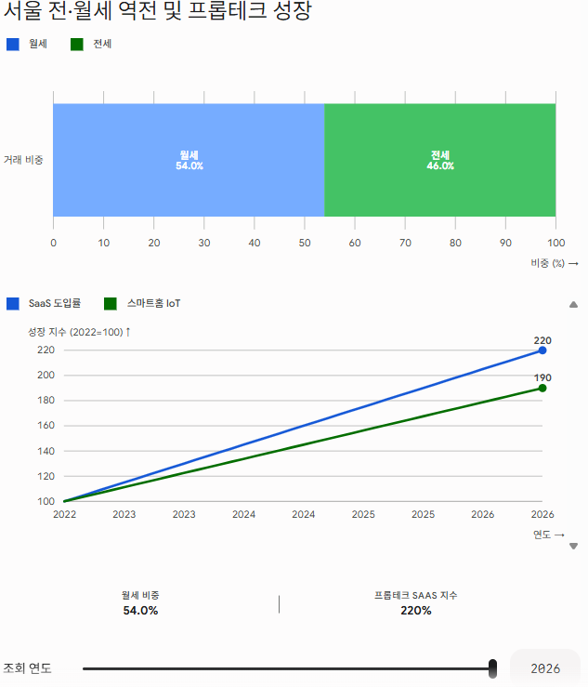This screenshot has height=687, width=588.
Task: Click the 조회 연도 slider track
Action: click(x=288, y=668)
